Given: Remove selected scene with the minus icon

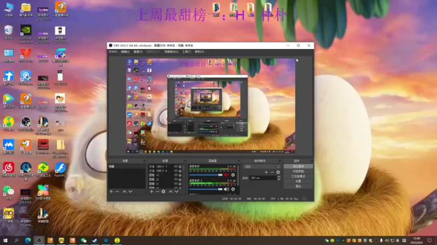Looking at the screenshot, I should click(117, 192).
